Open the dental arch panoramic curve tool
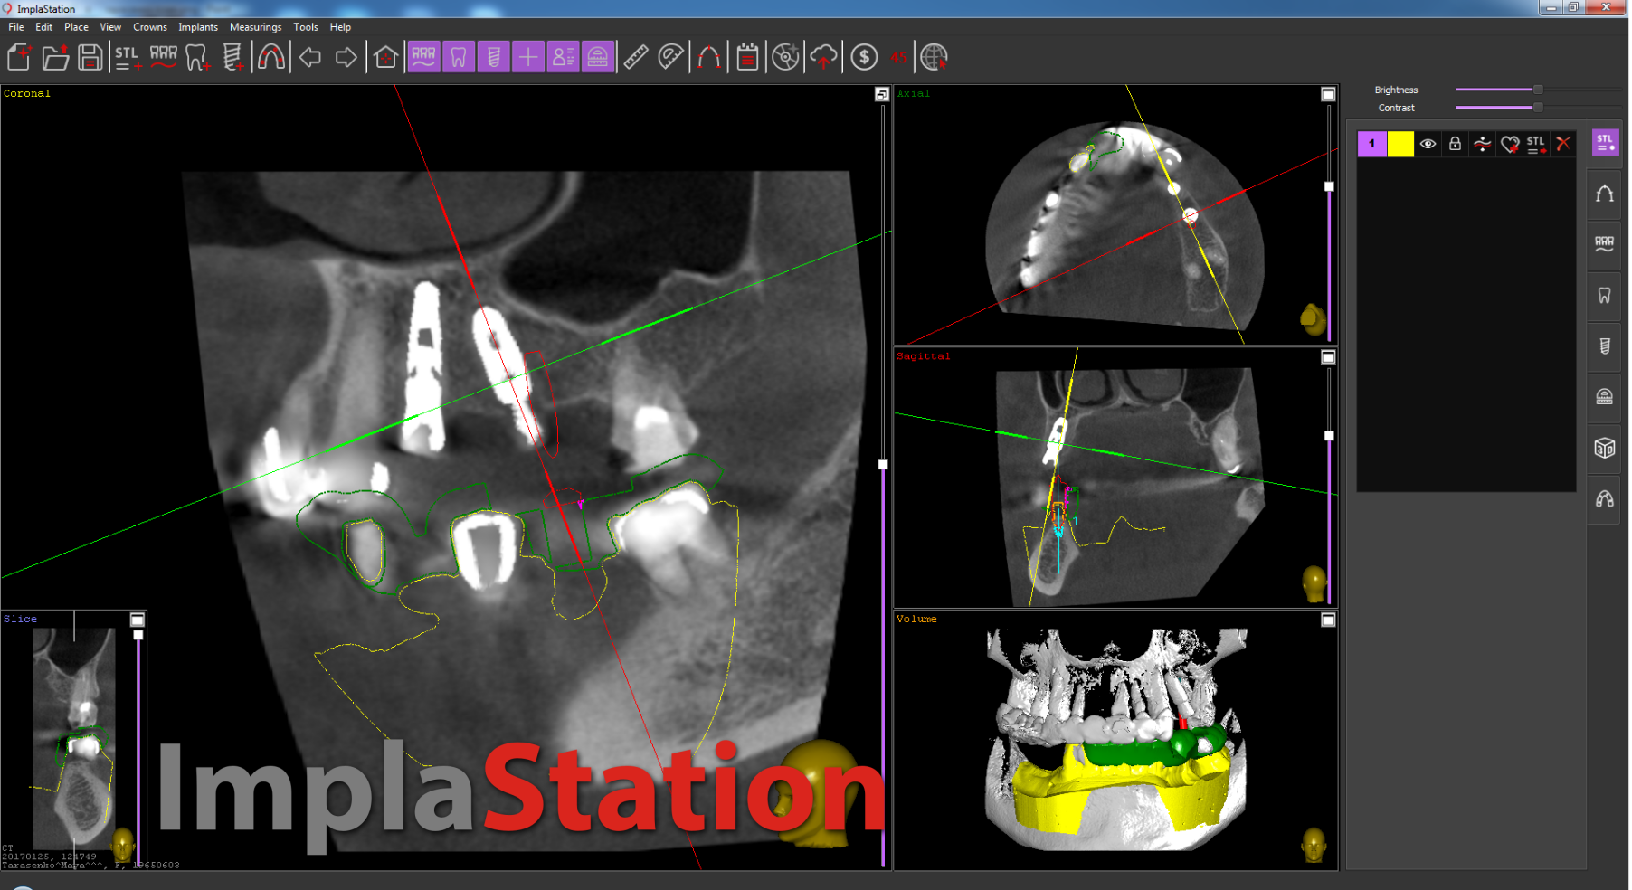The width and height of the screenshot is (1632, 890). click(270, 58)
